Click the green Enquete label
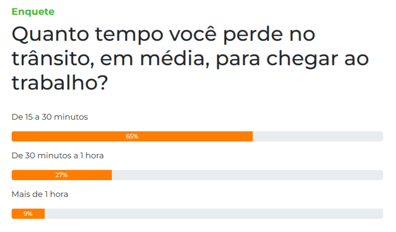The height and width of the screenshot is (232, 396). tap(33, 12)
